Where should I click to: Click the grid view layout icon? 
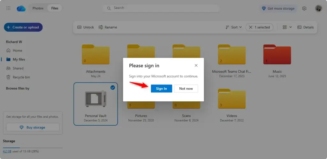pyautogui.click(x=285, y=27)
